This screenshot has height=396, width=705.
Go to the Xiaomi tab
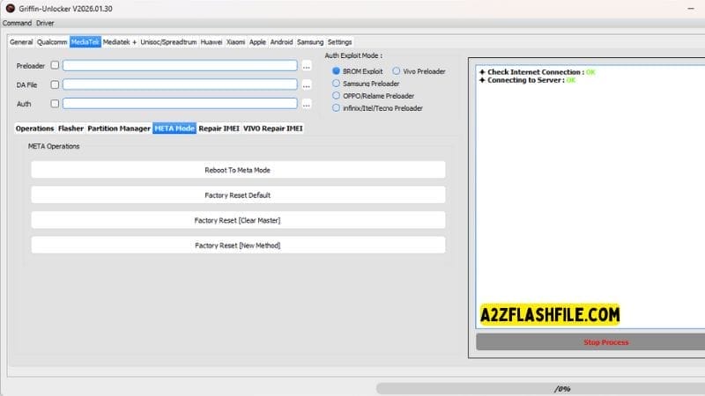(235, 41)
